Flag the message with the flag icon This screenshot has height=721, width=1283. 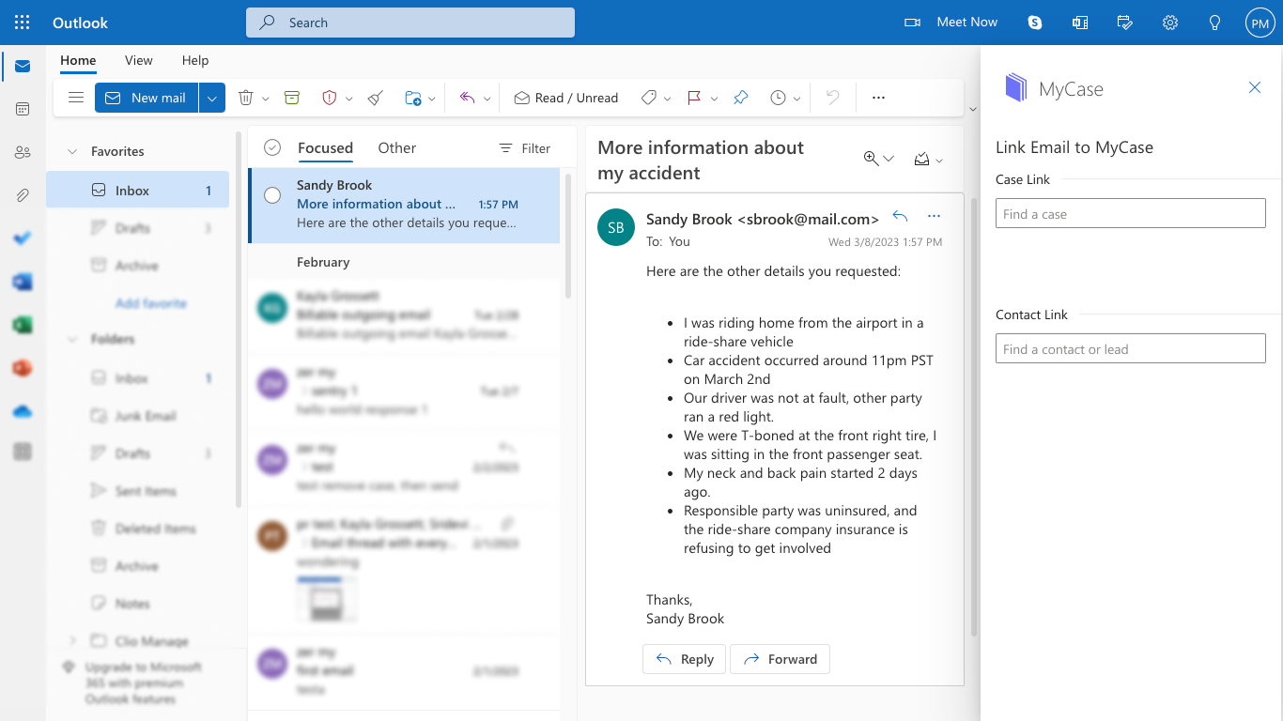point(695,98)
